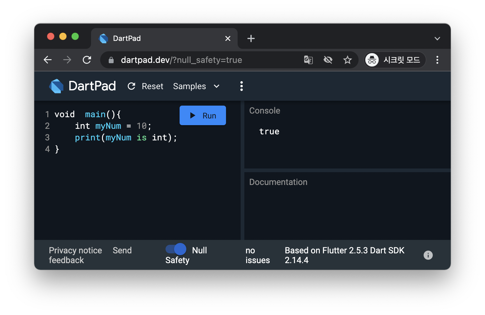Open the tab search chevron
The height and width of the screenshot is (315, 485).
pyautogui.click(x=437, y=38)
